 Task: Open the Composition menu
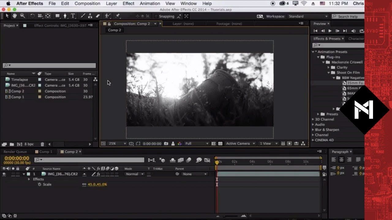[x=87, y=4]
